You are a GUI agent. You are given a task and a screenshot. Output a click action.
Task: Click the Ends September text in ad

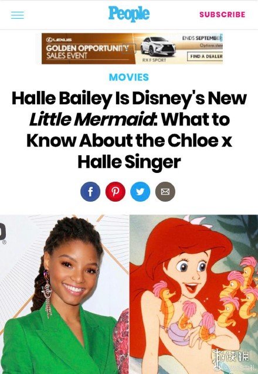pyautogui.click(x=202, y=38)
